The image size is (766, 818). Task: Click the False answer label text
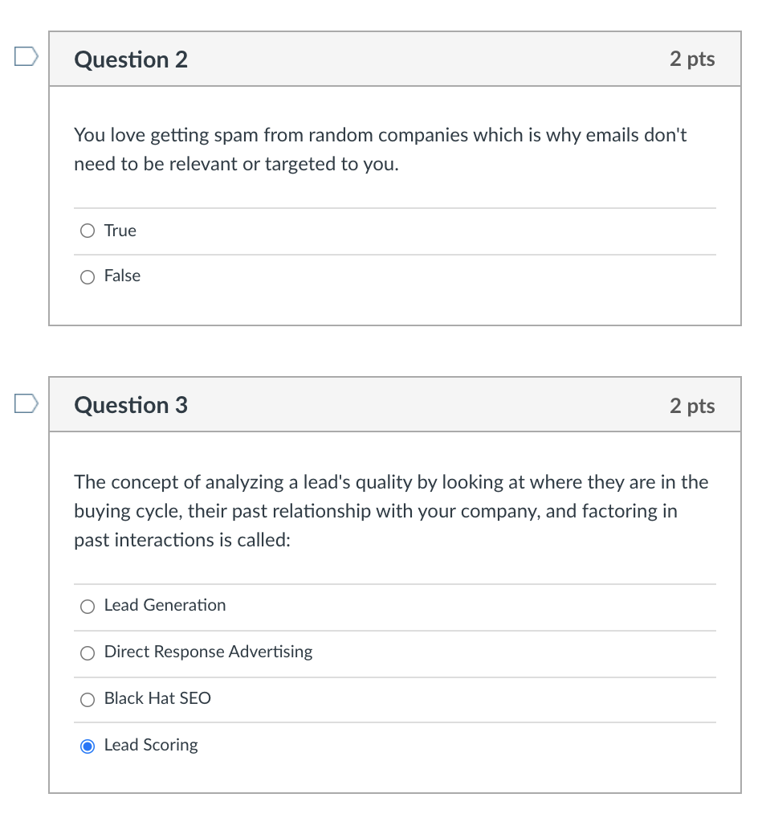[x=122, y=276]
